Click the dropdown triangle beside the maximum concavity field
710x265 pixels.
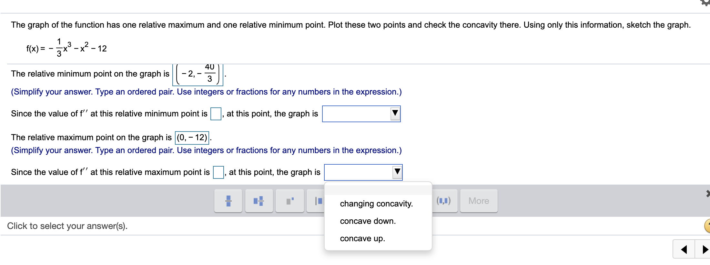(396, 172)
